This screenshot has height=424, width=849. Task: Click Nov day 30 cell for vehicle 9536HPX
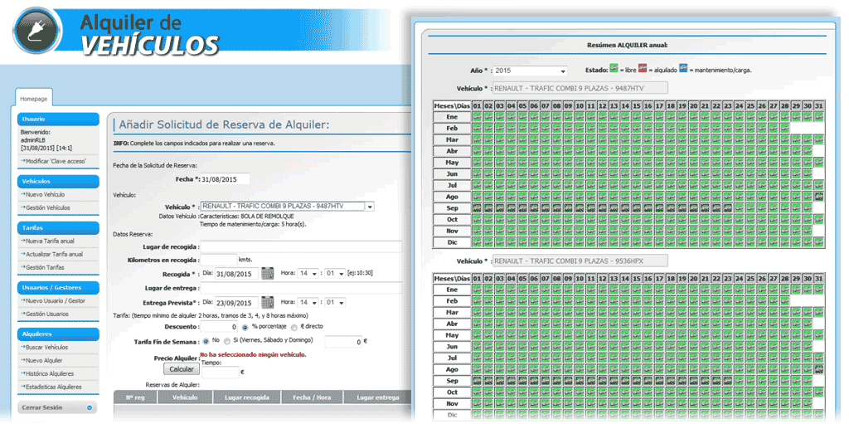coord(808,404)
